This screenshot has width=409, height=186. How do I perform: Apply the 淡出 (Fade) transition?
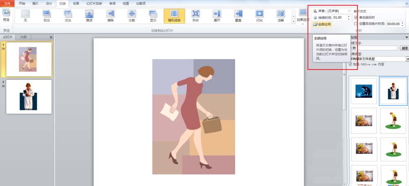pyautogui.click(x=68, y=16)
